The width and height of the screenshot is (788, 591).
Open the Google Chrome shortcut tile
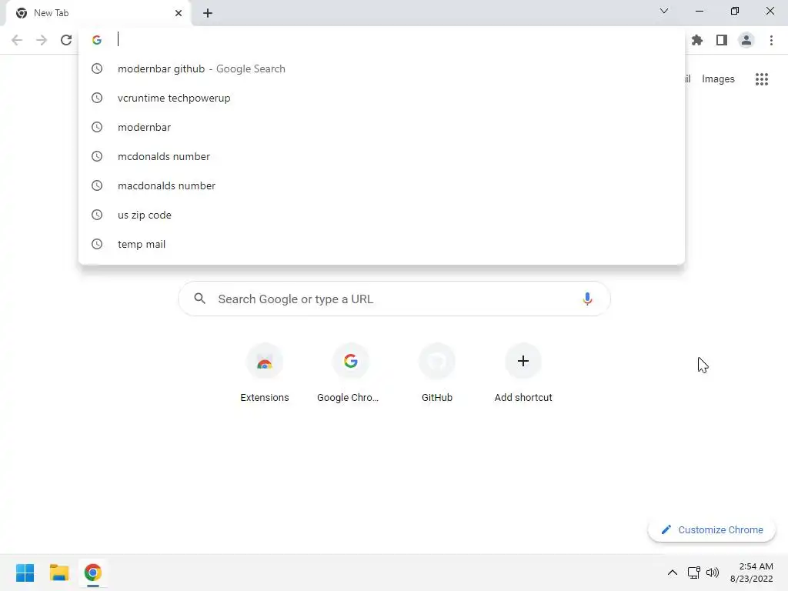coord(350,373)
